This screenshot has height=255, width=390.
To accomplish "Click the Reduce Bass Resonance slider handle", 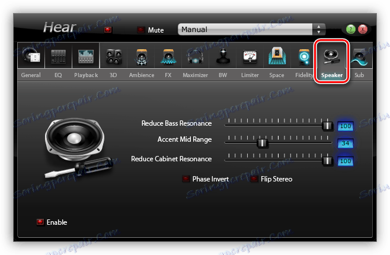I will pyautogui.click(x=327, y=126).
